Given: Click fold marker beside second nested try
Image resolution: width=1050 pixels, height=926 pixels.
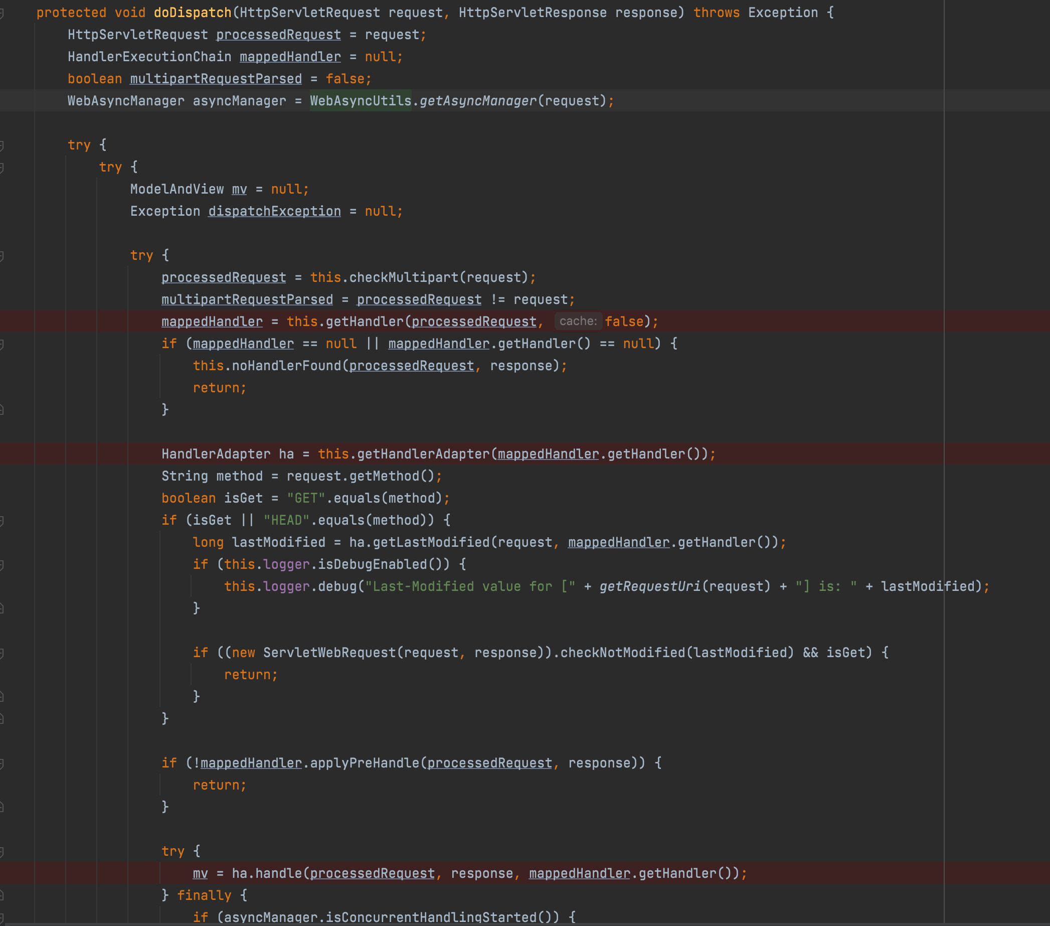Looking at the screenshot, I should (2, 168).
